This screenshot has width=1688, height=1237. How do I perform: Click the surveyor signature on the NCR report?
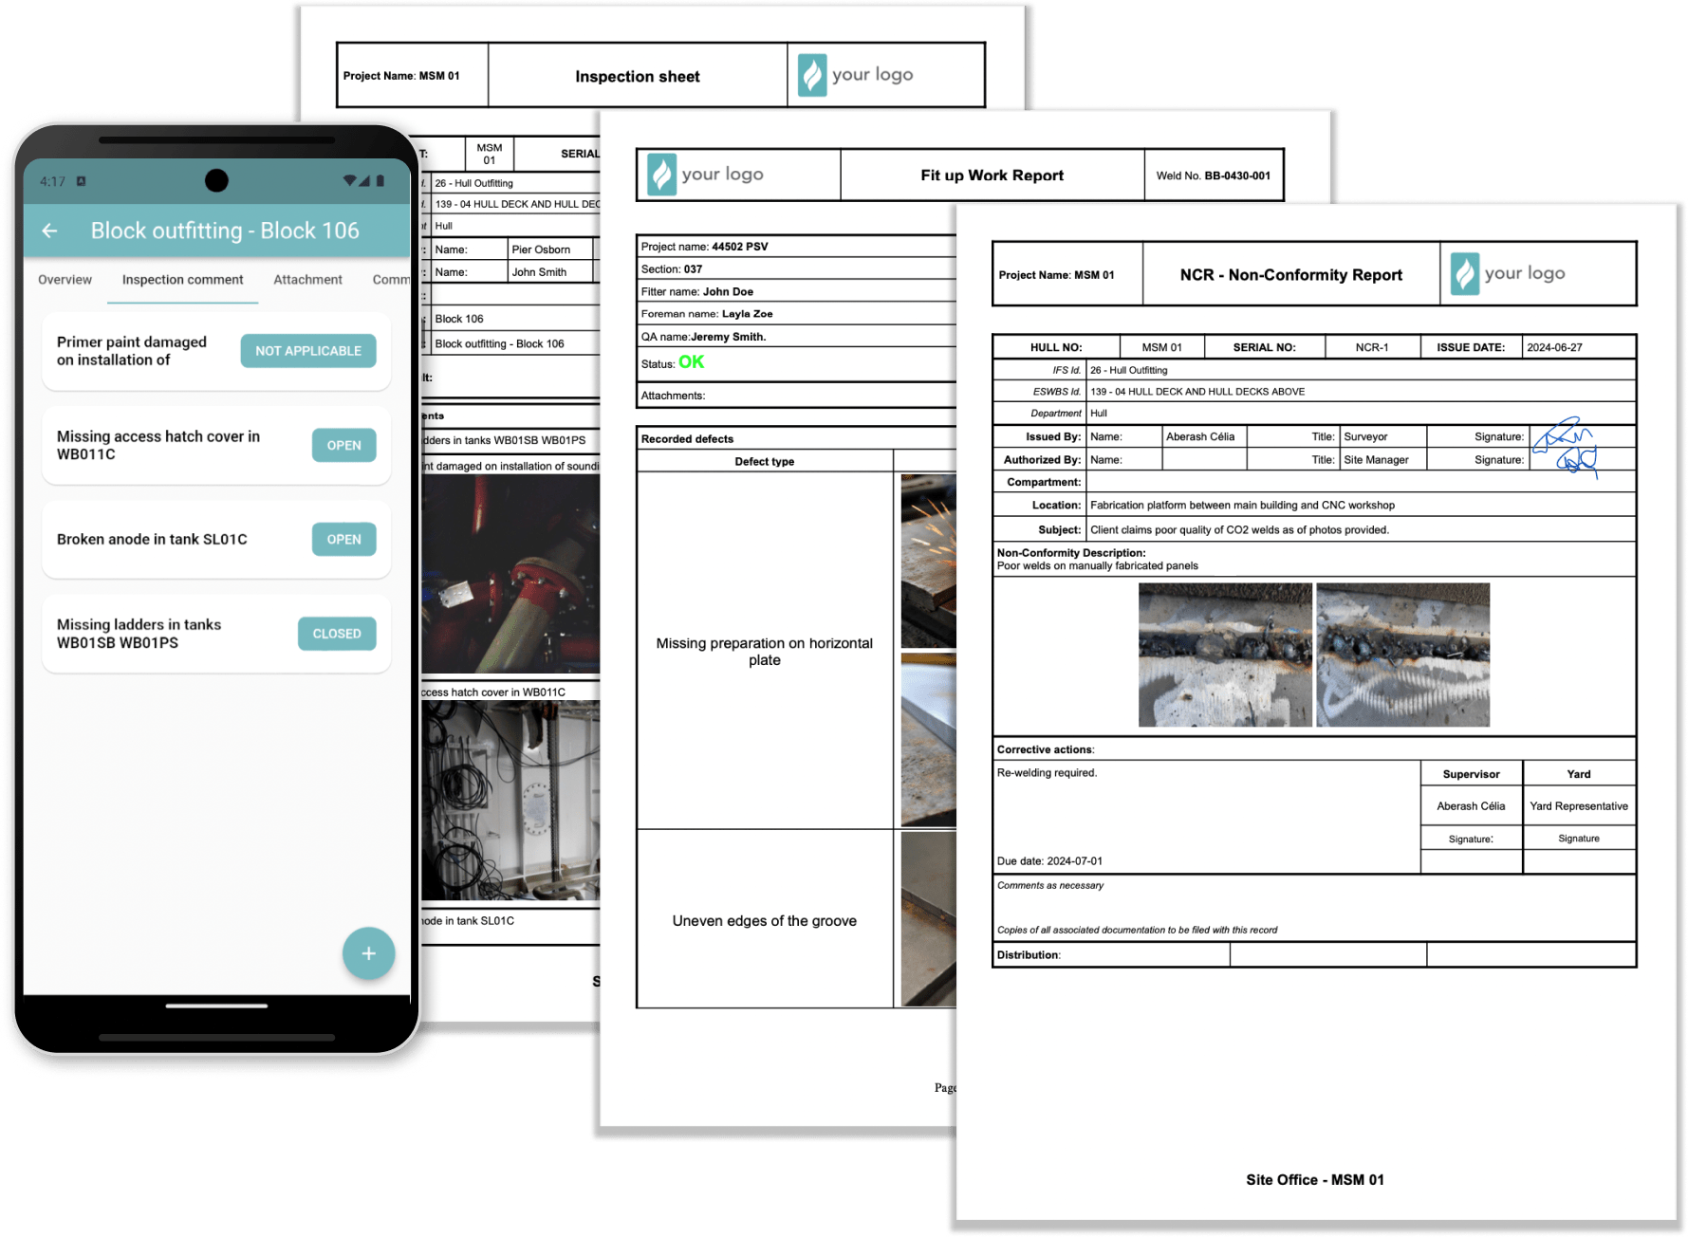point(1567,436)
